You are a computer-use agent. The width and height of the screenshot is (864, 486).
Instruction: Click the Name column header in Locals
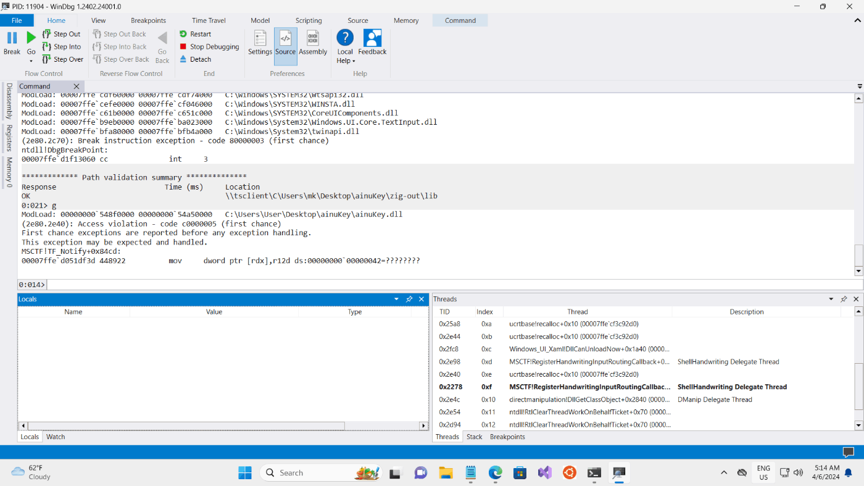73,312
